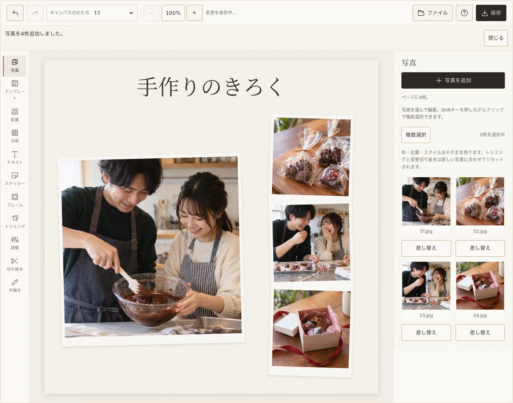Select the 切り抜き cutout tool
Image resolution: width=513 pixels, height=403 pixels.
15,264
